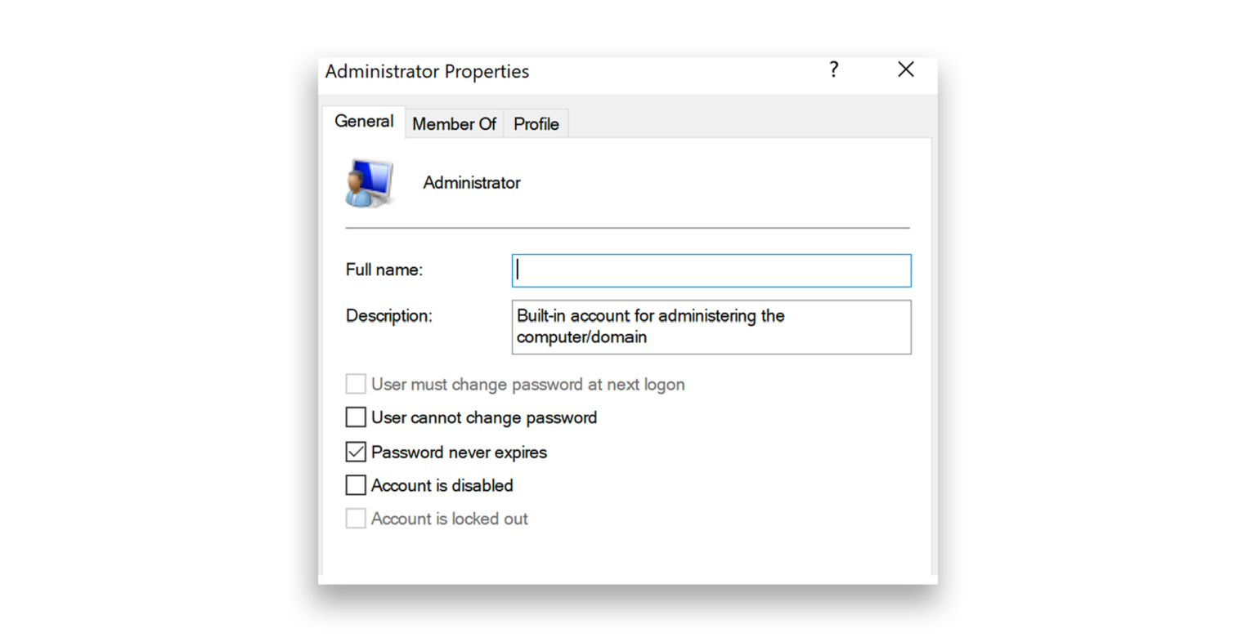Click the Account is locked out checkbox
Image resolution: width=1256 pixels, height=642 pixels.
click(x=355, y=519)
